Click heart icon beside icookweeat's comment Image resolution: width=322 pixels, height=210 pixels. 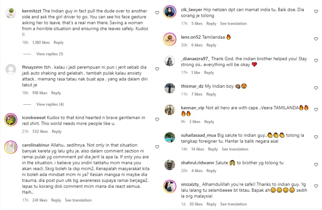(157, 120)
